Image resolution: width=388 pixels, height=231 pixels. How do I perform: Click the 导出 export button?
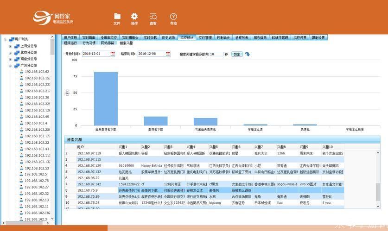tap(237, 54)
